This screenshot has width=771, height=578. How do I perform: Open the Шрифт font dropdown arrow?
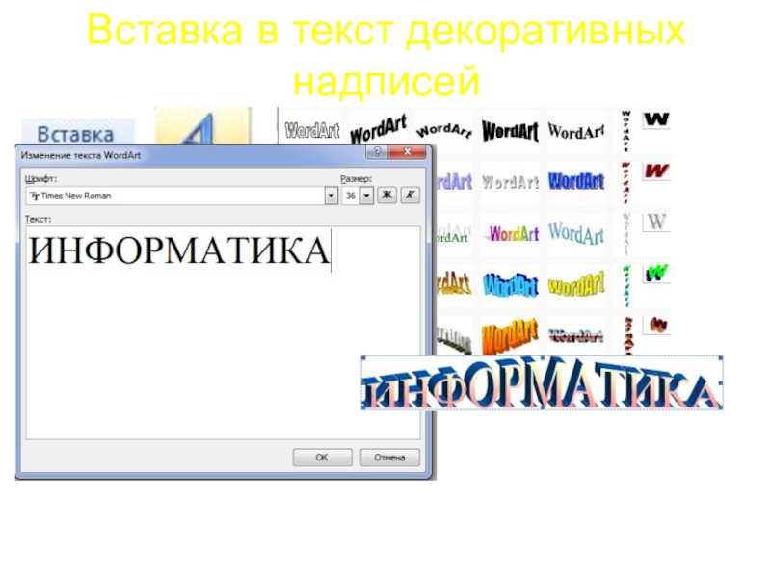point(331,196)
